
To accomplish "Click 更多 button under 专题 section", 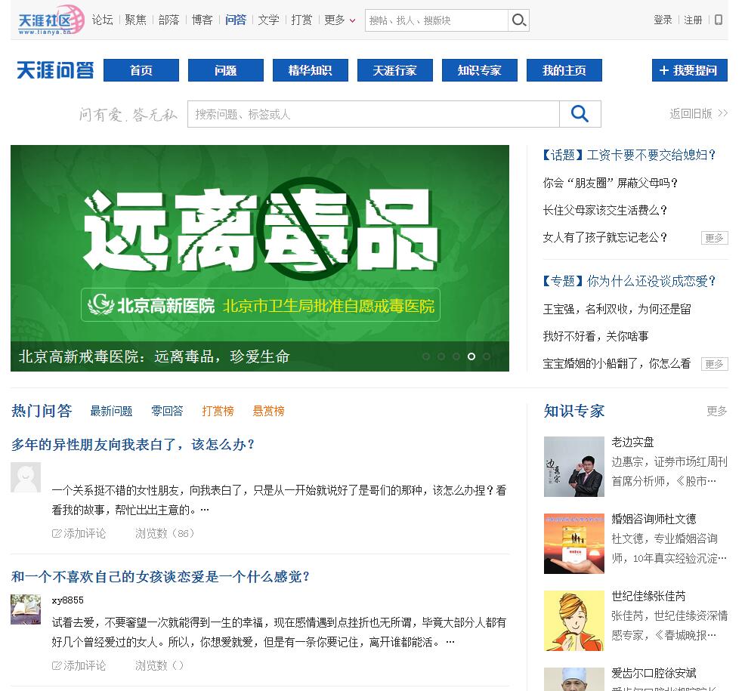I will [714, 364].
